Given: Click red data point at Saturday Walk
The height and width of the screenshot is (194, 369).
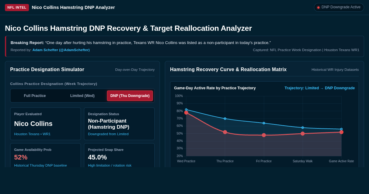Looking at the screenshot, I should pyautogui.click(x=303, y=134).
